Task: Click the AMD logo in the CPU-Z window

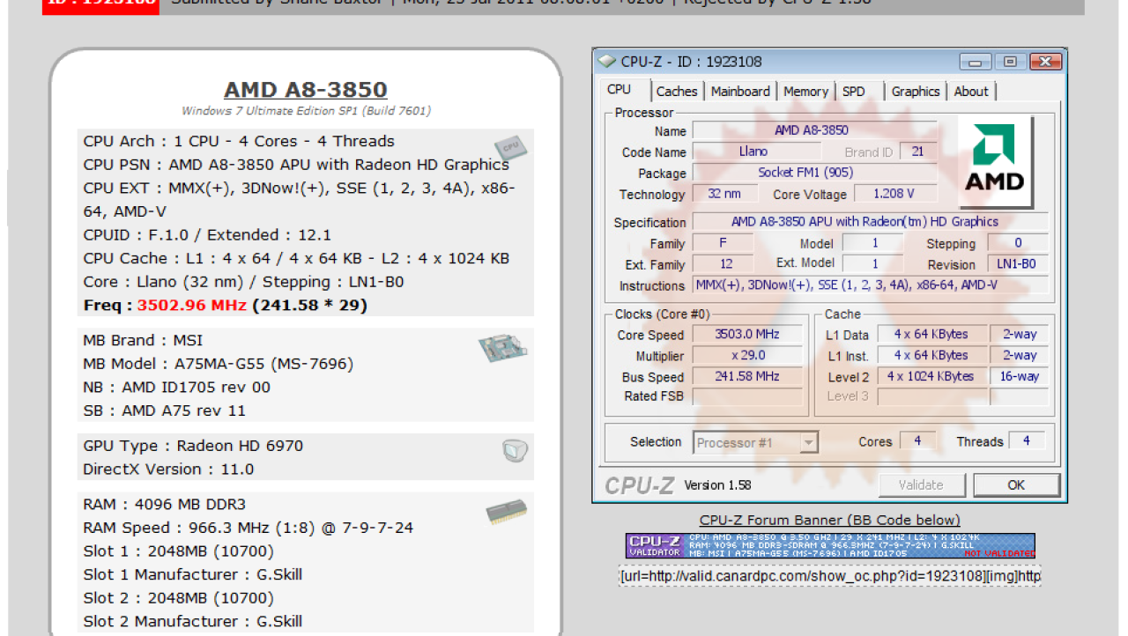Action: [x=995, y=160]
